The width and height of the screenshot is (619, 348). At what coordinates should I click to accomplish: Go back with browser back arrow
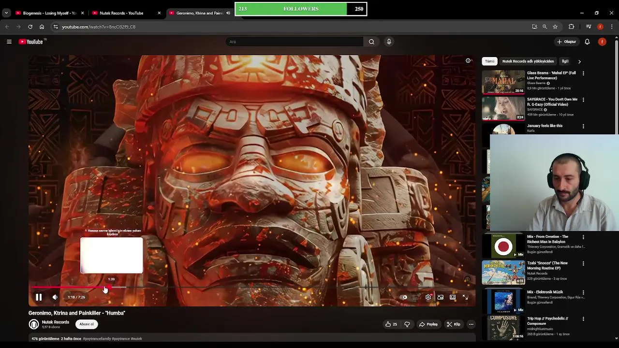point(7,27)
